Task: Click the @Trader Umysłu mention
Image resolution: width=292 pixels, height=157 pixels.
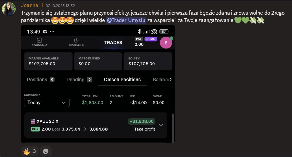Action: point(126,20)
